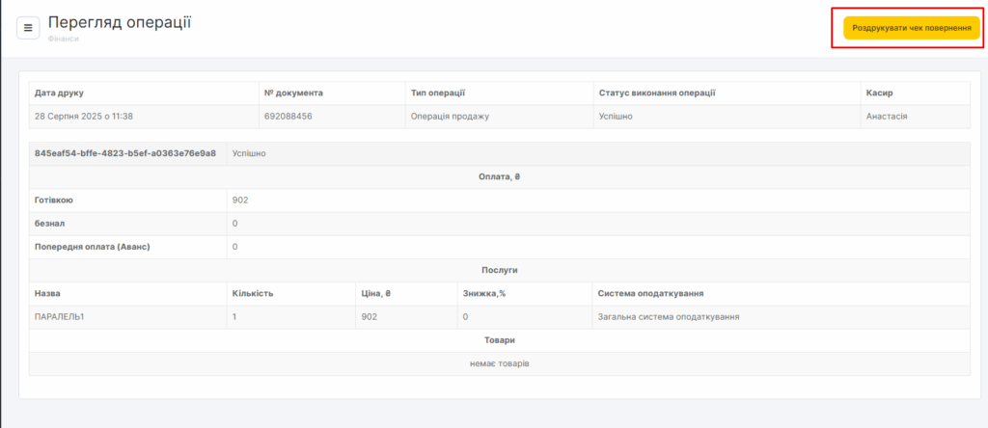Click the Оплата, ₴ section header

[x=499, y=176]
